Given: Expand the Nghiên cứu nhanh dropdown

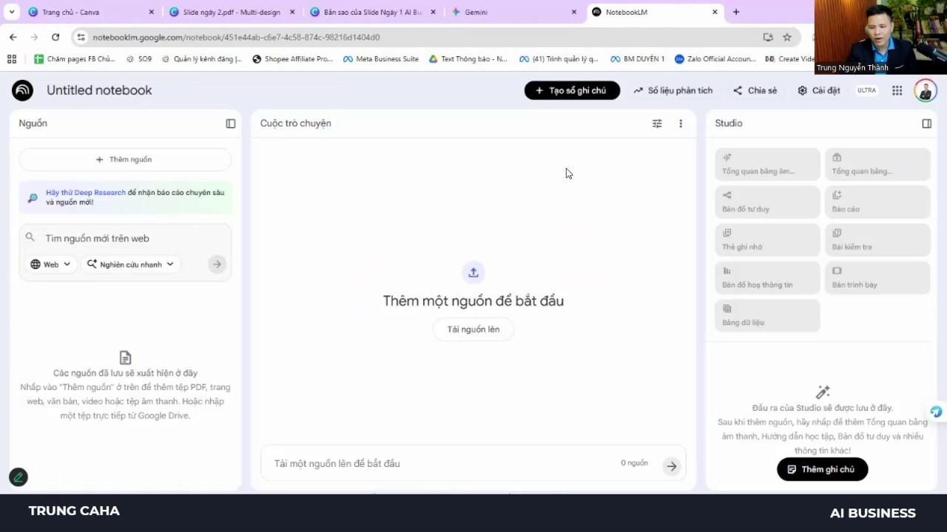Looking at the screenshot, I should point(130,264).
